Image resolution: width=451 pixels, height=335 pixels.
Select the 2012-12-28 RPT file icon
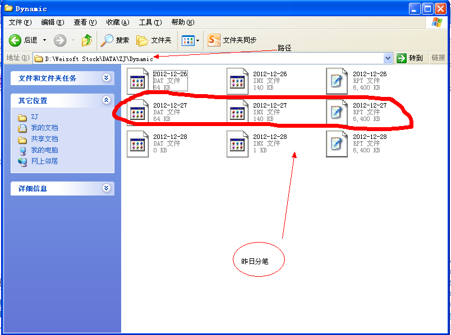(x=337, y=144)
